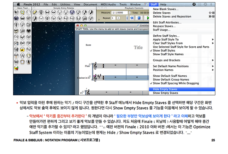Choose Delete Staves and Reposition
The image size is (228, 154).
click(182, 16)
